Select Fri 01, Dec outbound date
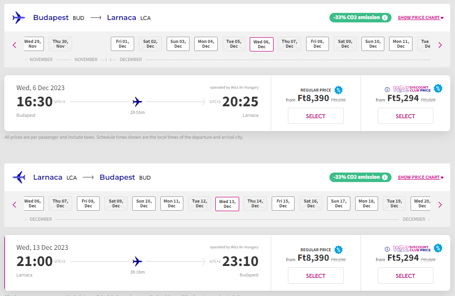This screenshot has width=455, height=296. [x=123, y=44]
